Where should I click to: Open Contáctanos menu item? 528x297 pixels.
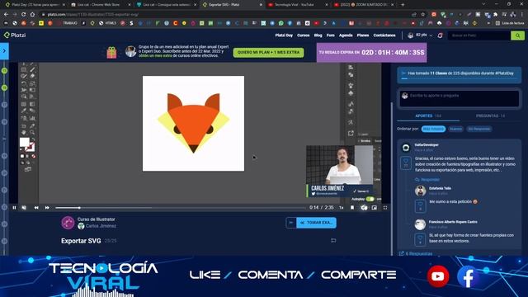(x=384, y=35)
